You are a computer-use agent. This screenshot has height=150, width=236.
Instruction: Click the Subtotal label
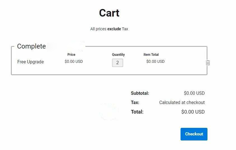point(140,93)
